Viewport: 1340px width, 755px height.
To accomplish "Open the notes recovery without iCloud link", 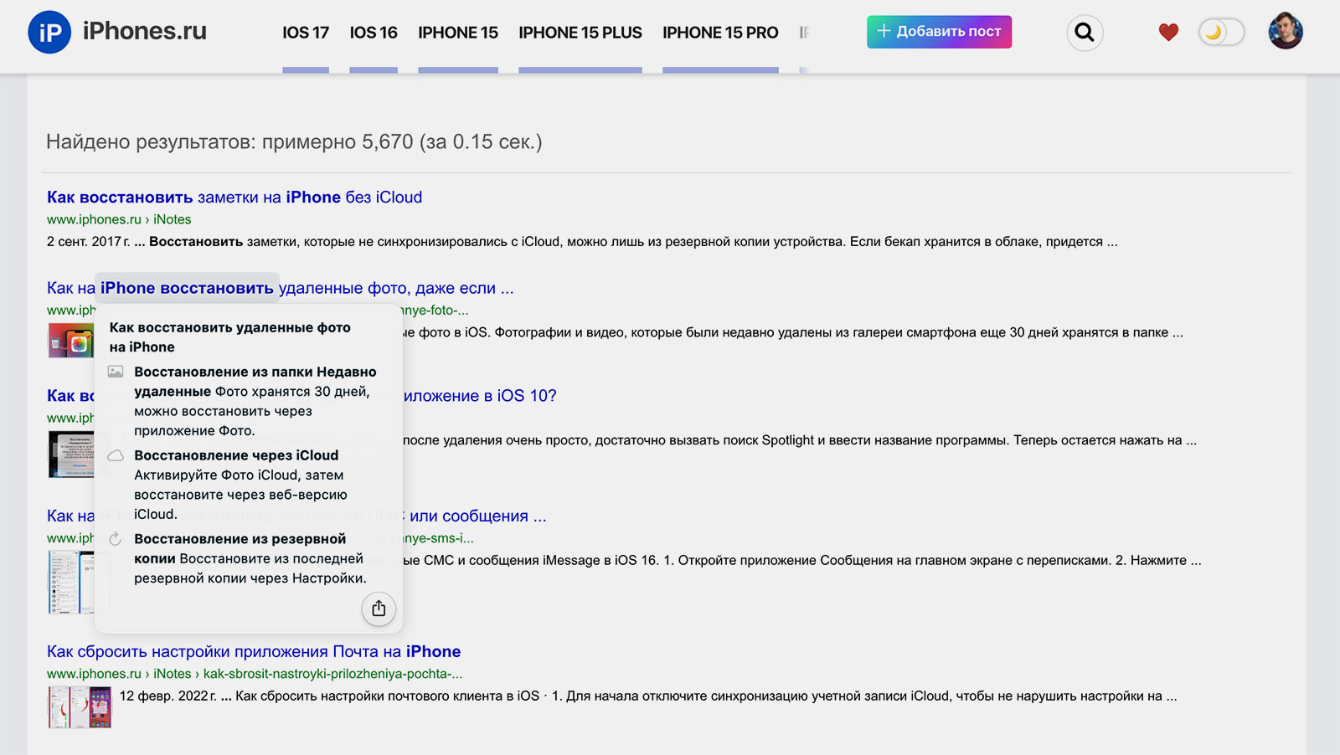I will click(x=234, y=198).
